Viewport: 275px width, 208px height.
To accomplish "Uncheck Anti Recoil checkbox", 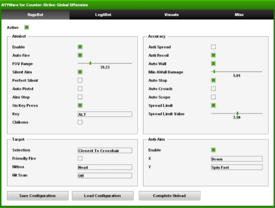I will tap(213, 55).
